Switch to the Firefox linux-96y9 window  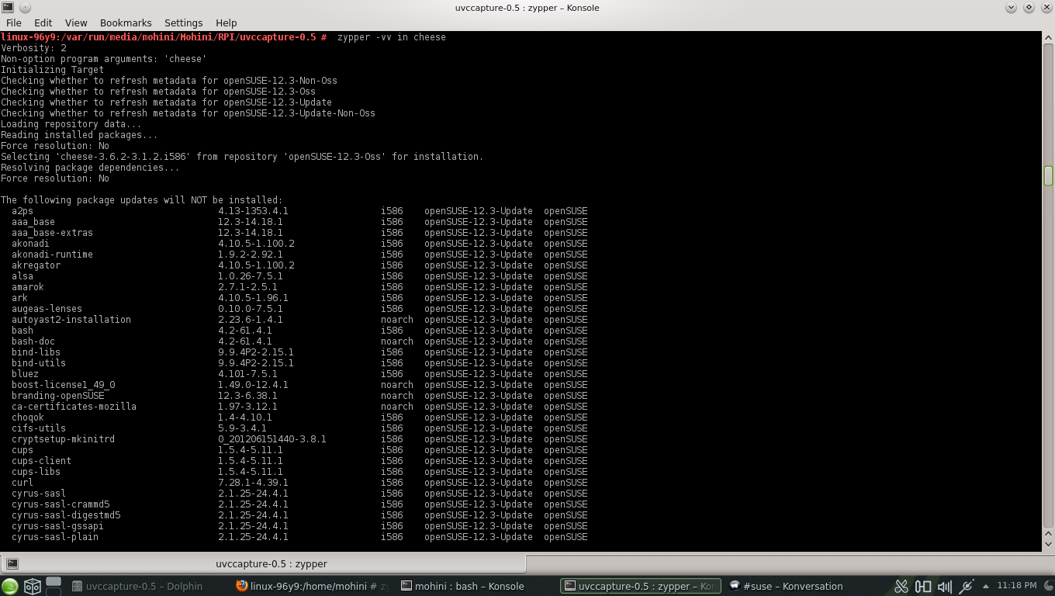313,586
